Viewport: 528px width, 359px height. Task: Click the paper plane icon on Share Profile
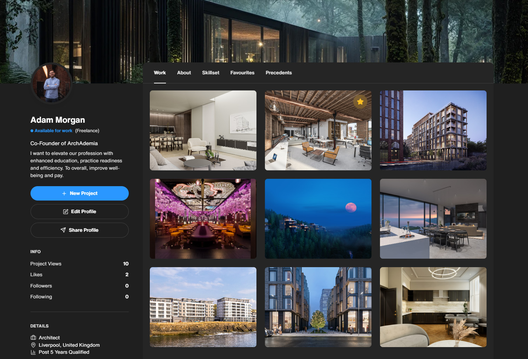(x=63, y=230)
